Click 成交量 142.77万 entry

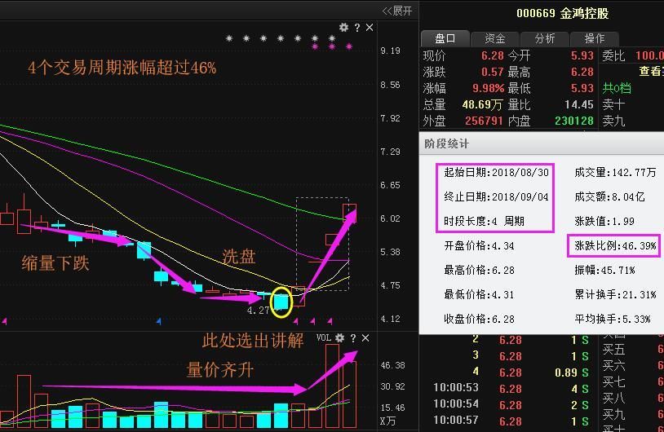coord(615,172)
